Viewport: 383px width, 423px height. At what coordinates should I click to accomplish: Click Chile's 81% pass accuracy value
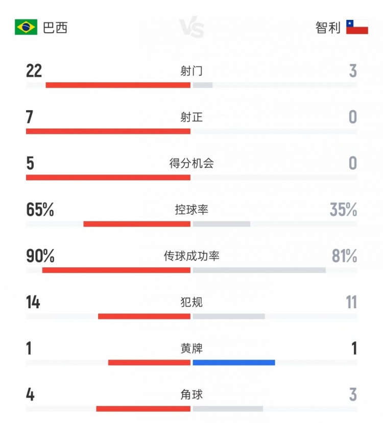(344, 256)
